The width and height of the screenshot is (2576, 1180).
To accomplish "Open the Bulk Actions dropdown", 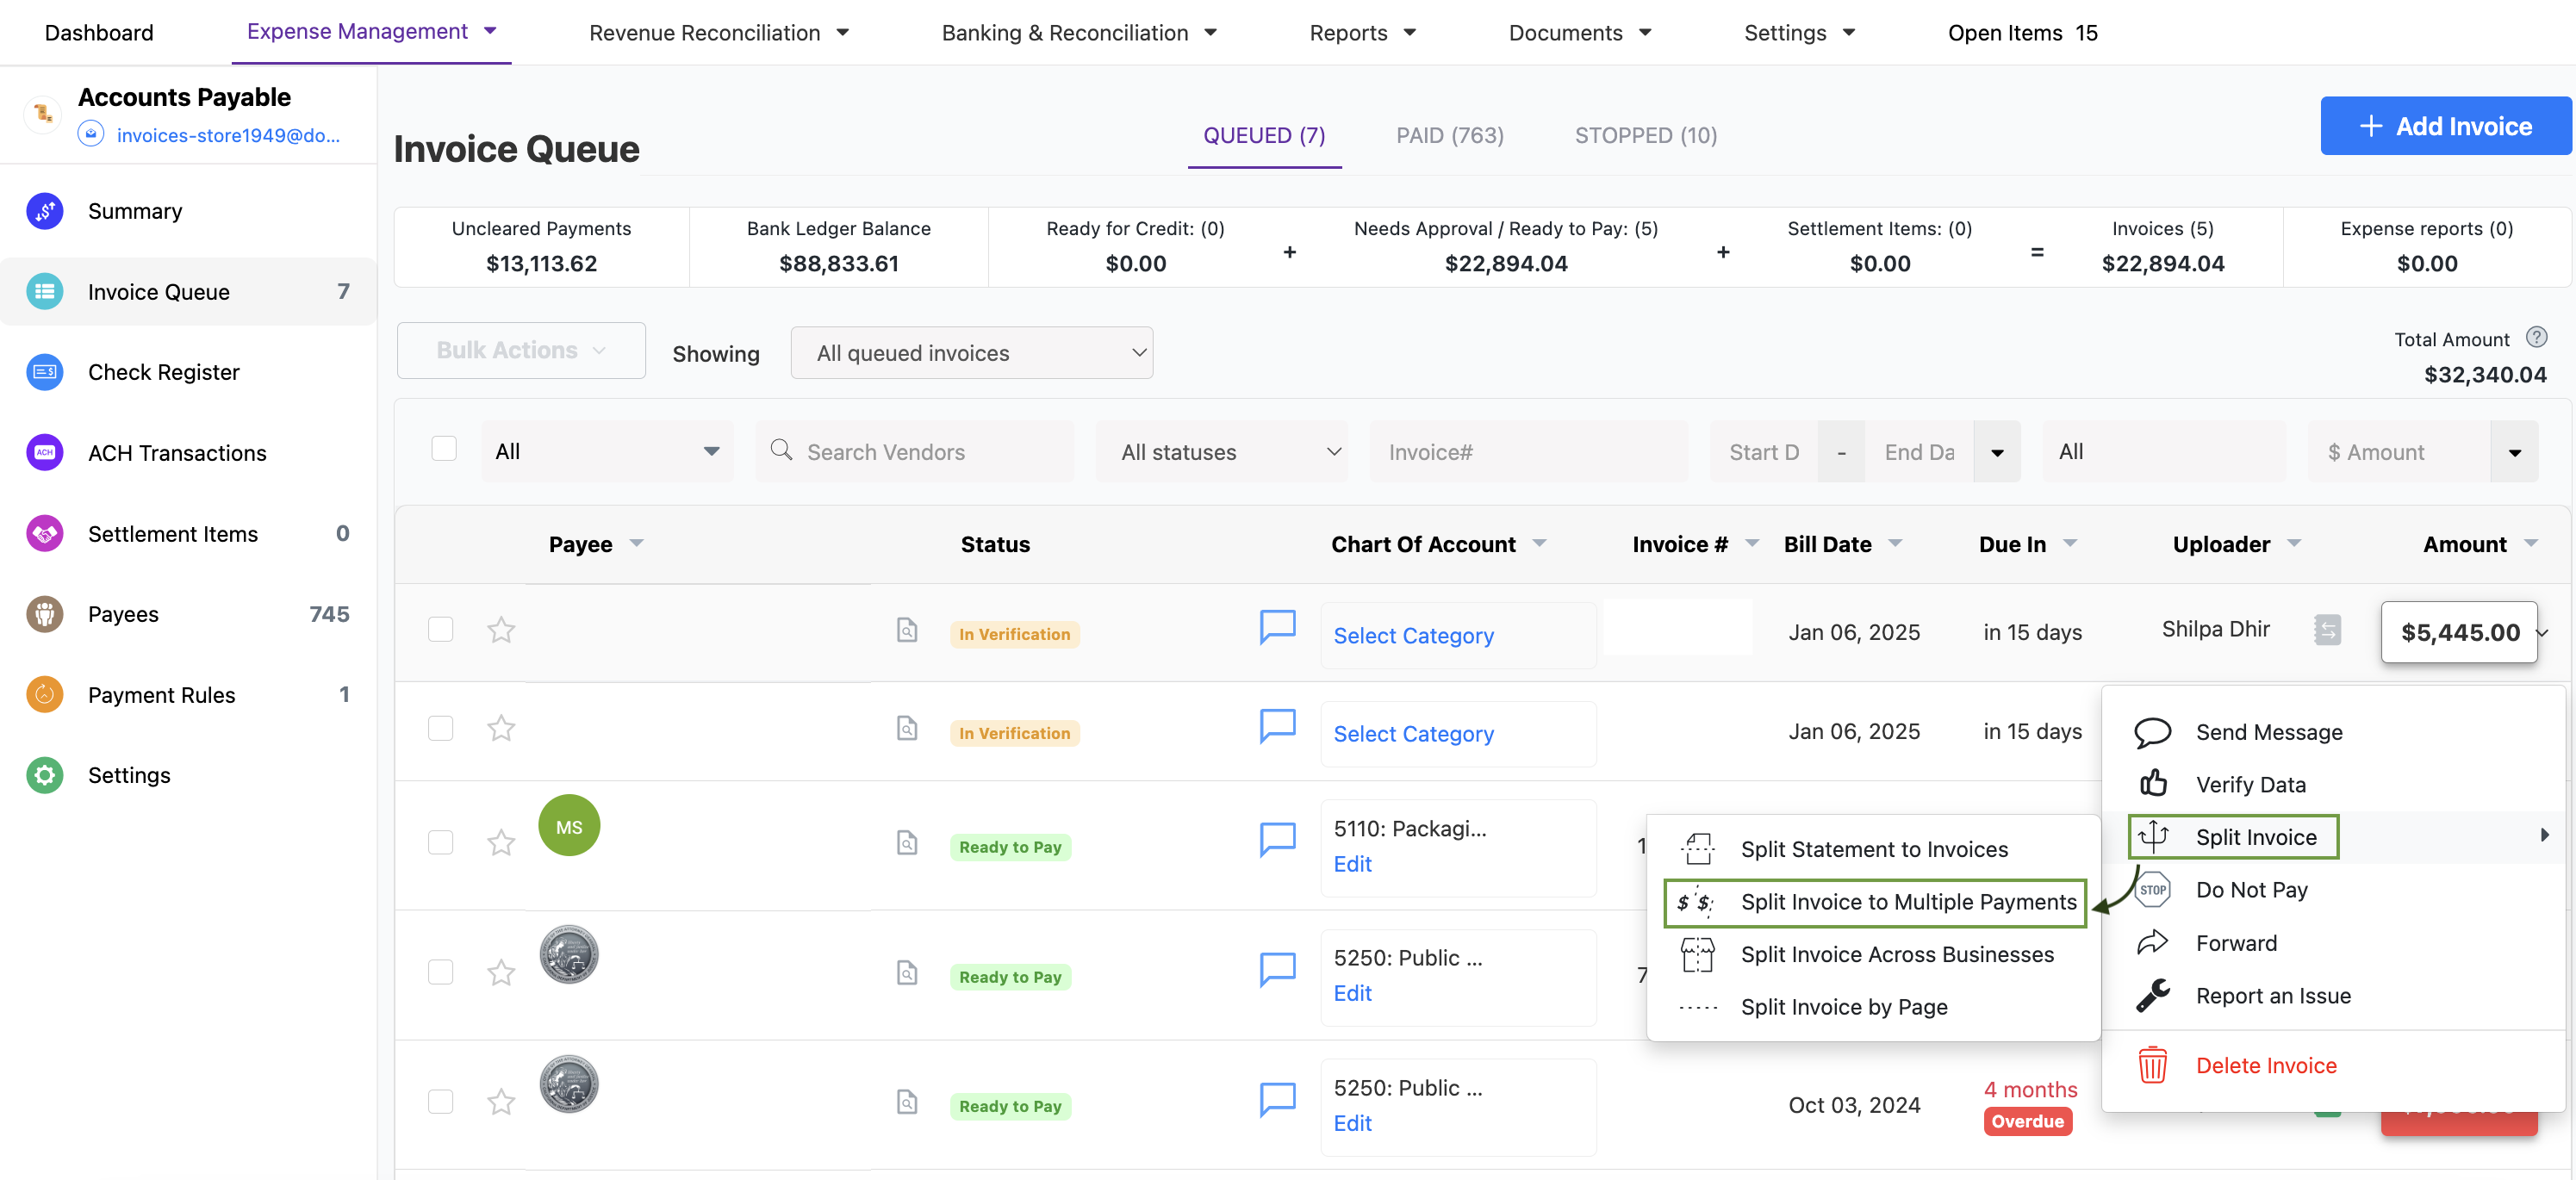I will click(520, 350).
